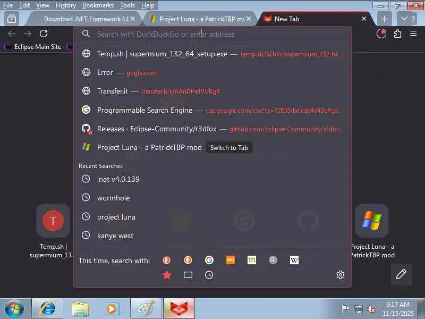
Task: Search this time with Google
Action: pos(209,260)
